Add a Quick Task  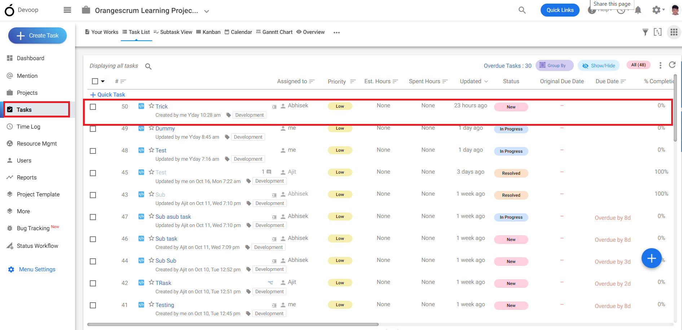(107, 95)
